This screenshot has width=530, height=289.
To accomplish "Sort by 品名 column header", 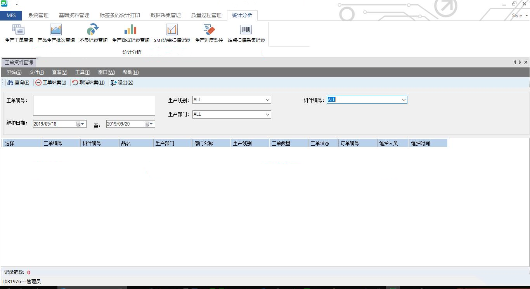I will click(136, 143).
